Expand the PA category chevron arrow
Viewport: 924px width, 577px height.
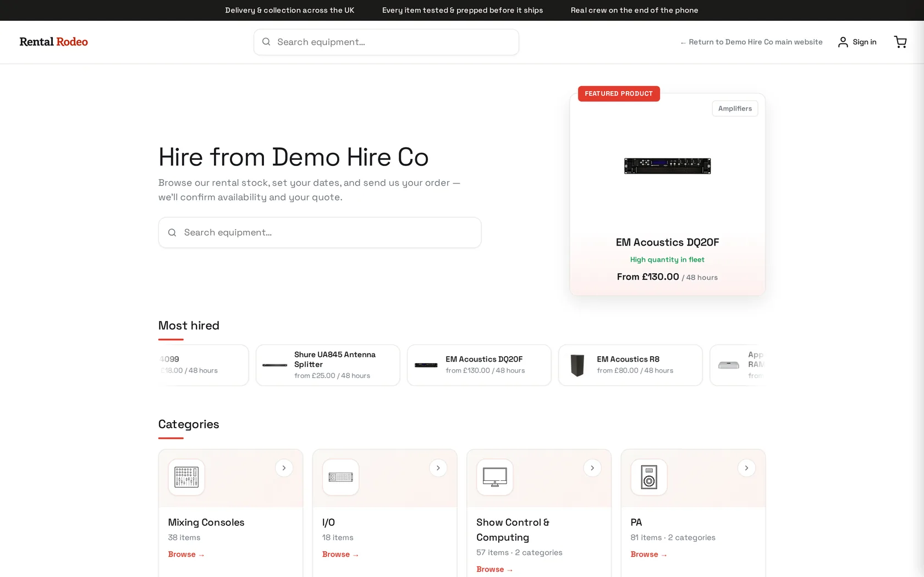pos(746,468)
